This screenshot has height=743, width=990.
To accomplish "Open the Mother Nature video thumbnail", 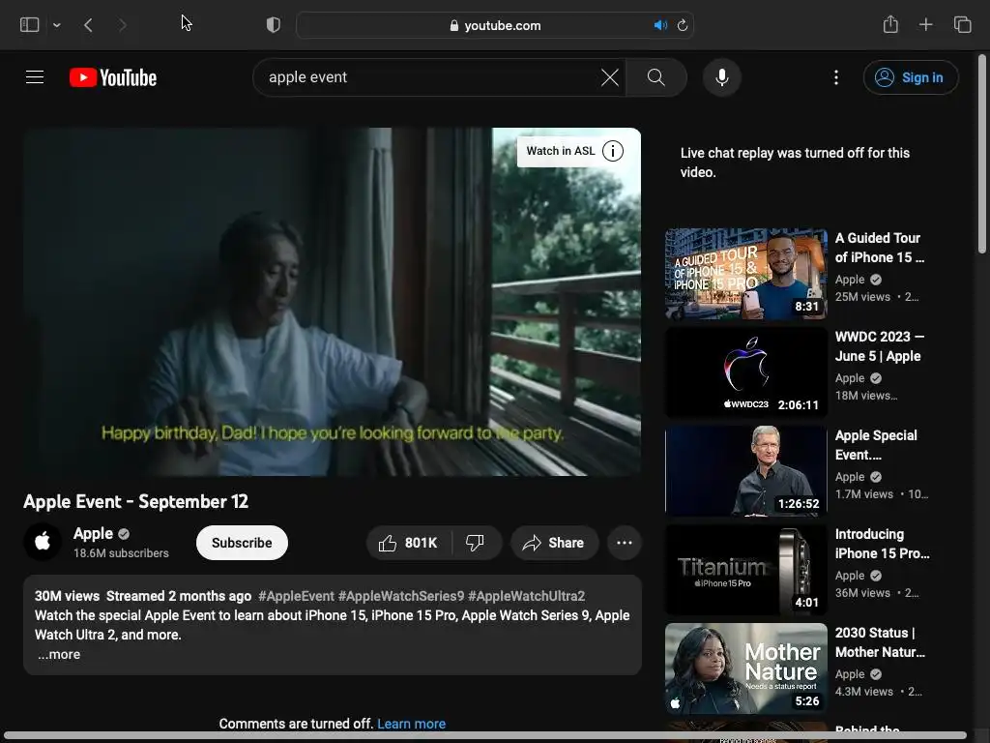I will point(745,669).
